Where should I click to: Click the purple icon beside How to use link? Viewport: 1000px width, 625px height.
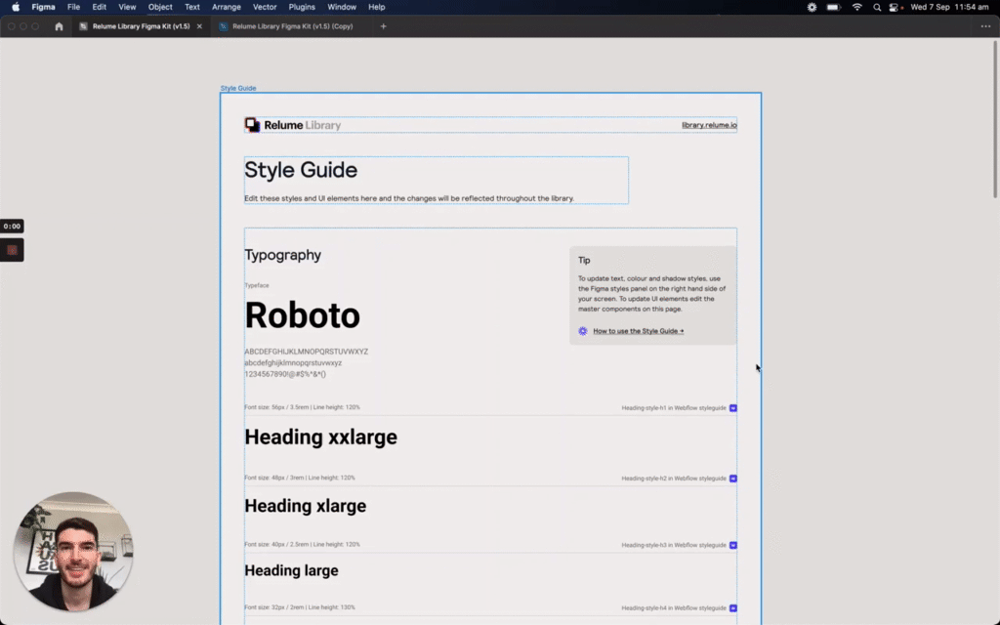click(583, 331)
